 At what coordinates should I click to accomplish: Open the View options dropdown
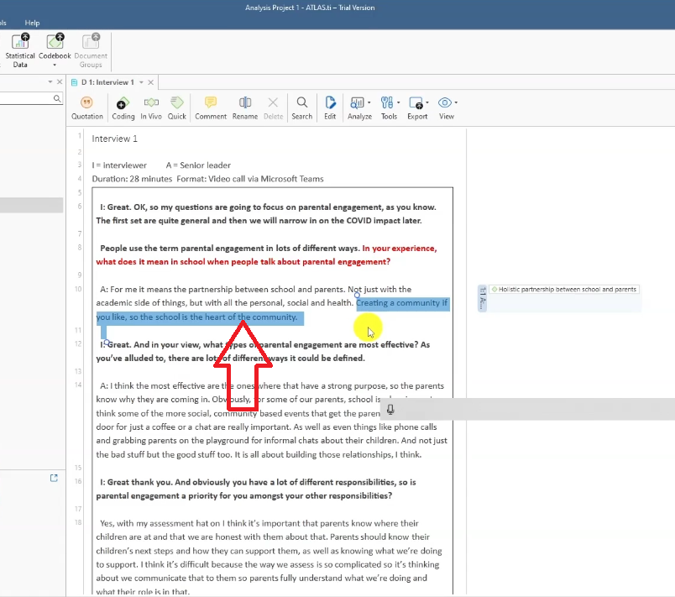(x=447, y=107)
